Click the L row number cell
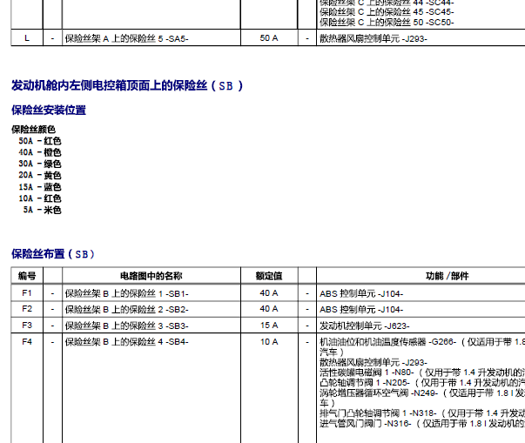525x443 pixels. [x=27, y=38]
